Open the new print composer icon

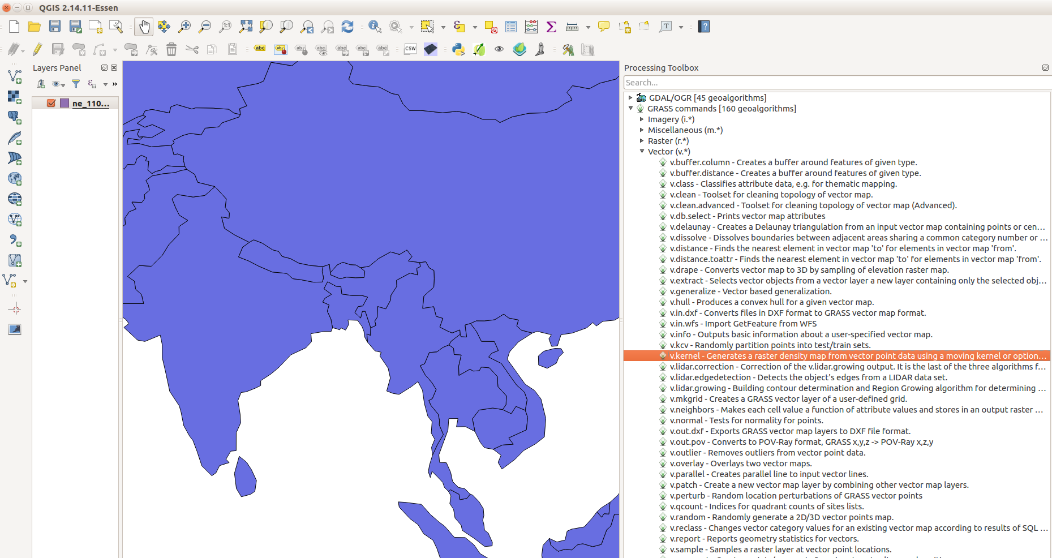coord(96,27)
